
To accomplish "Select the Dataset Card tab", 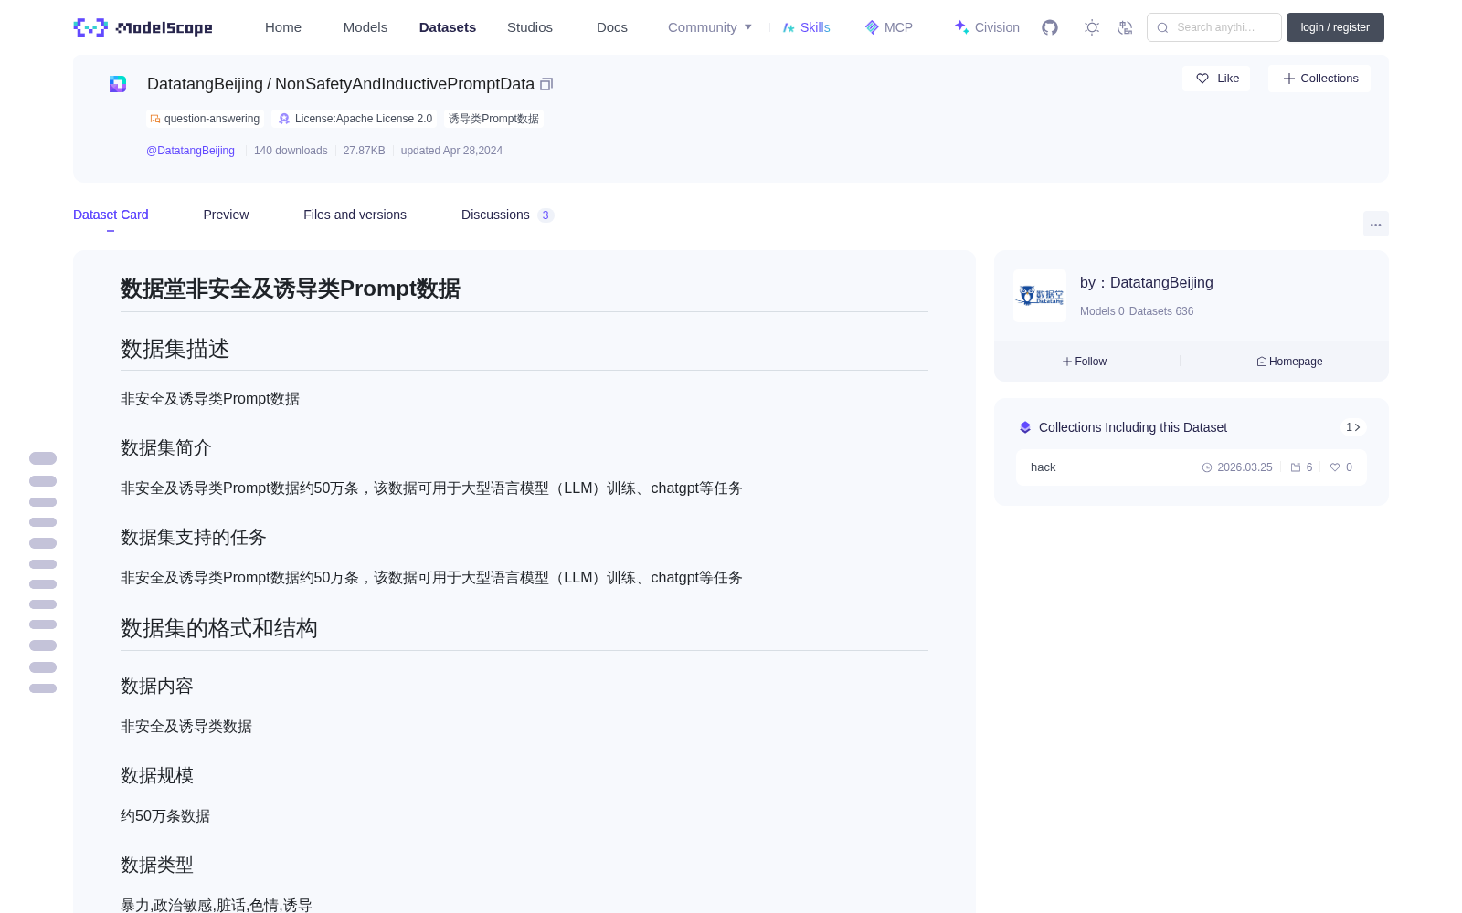I will 111,215.
